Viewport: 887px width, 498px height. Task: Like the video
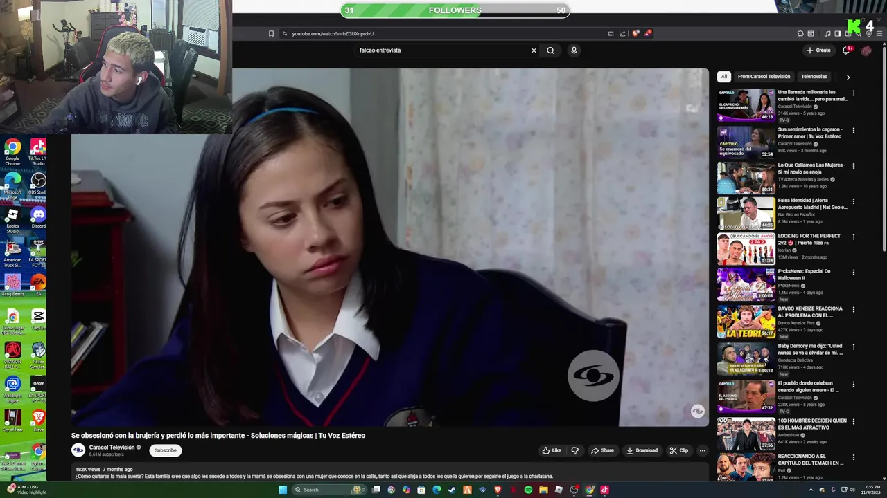pos(552,450)
